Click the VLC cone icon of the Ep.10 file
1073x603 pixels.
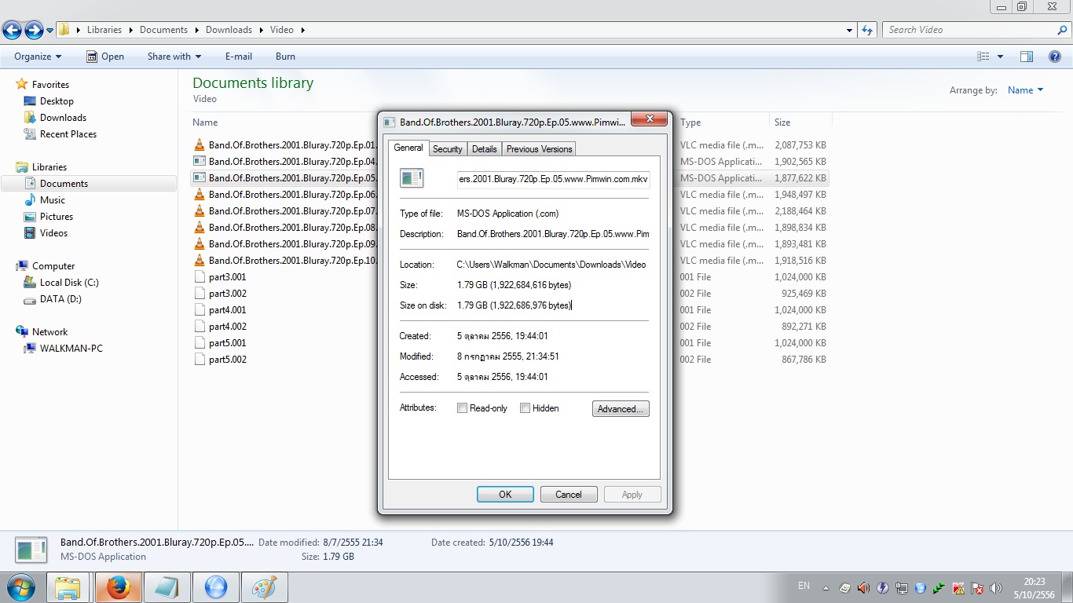[x=200, y=261]
